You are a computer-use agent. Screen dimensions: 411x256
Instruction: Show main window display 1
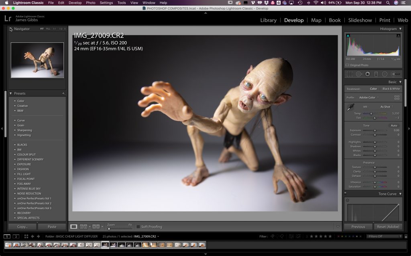7,236
